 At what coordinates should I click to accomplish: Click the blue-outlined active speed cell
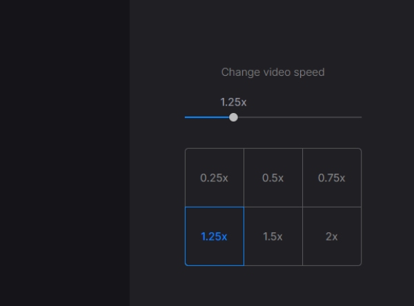click(x=214, y=236)
